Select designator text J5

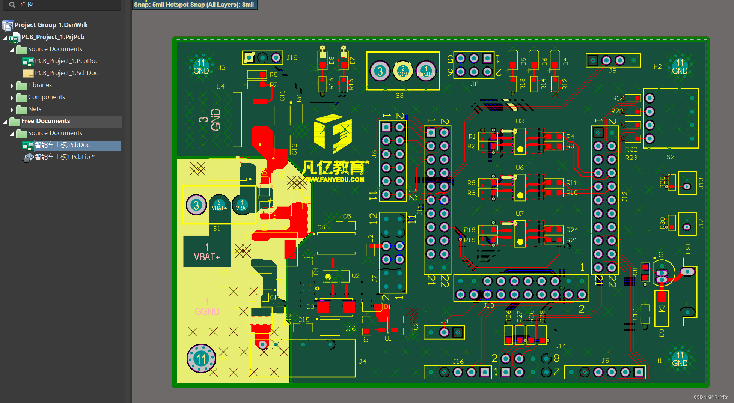605,361
